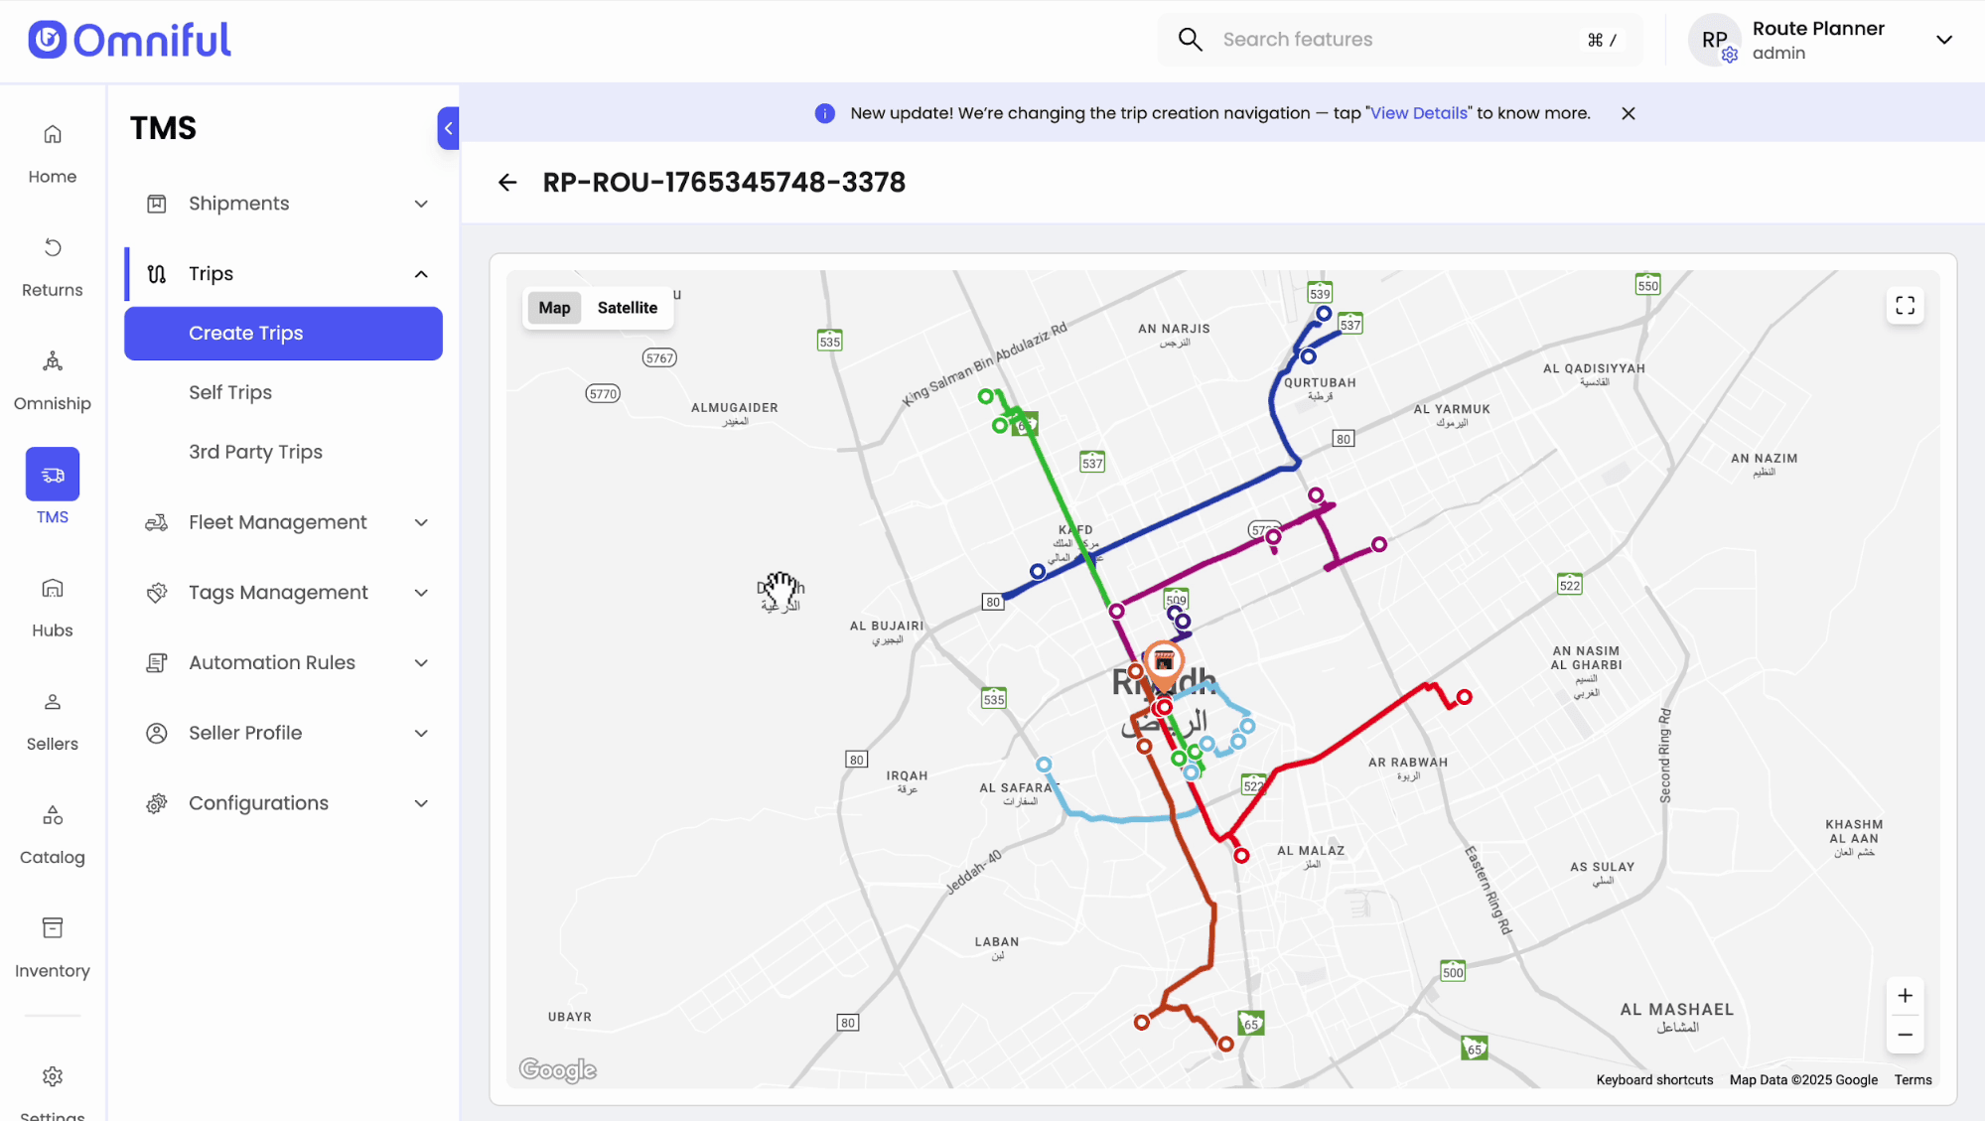The width and height of the screenshot is (1985, 1122).
Task: Select the Map view type
Action: (554, 308)
